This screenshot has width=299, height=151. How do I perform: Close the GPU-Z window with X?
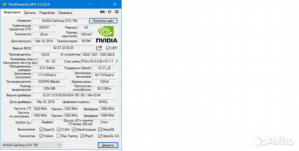(115, 4)
